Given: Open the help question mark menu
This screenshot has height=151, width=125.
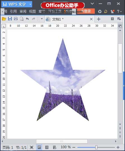Looking at the screenshot, I should tap(119, 12).
